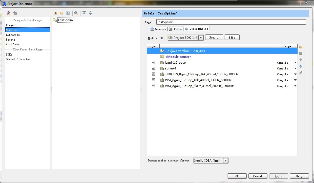
Task: Toggle export for WSJ_8gau 8kHz library
Action: click(153, 86)
